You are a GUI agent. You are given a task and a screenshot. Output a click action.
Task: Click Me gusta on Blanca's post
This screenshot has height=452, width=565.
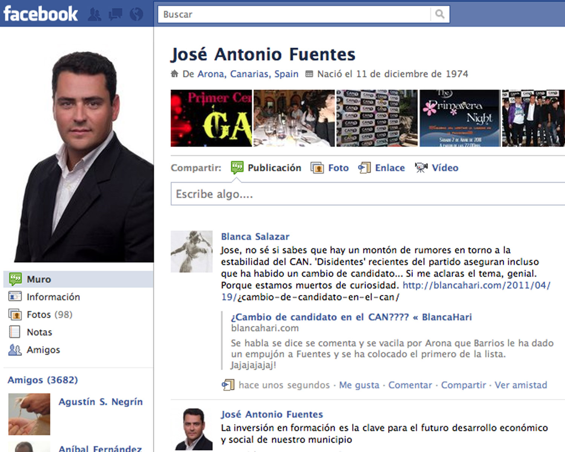click(359, 385)
